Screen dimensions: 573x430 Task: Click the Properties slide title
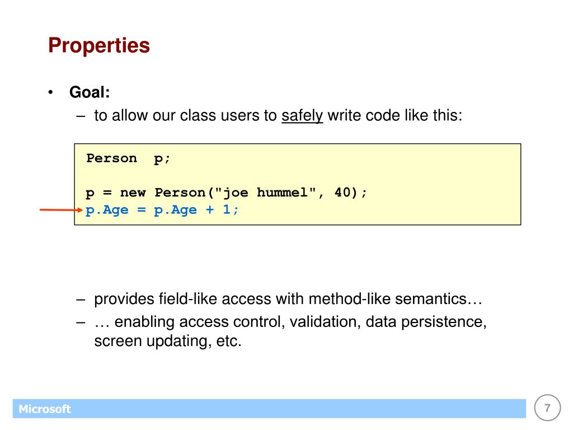tap(99, 45)
